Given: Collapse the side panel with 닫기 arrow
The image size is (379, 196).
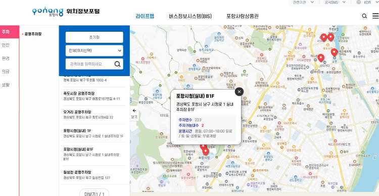Looking at the screenshot, I should [134, 113].
